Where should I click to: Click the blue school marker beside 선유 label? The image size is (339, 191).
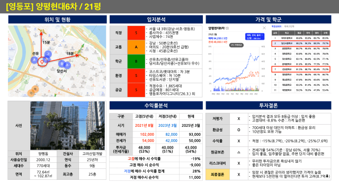[34, 60]
